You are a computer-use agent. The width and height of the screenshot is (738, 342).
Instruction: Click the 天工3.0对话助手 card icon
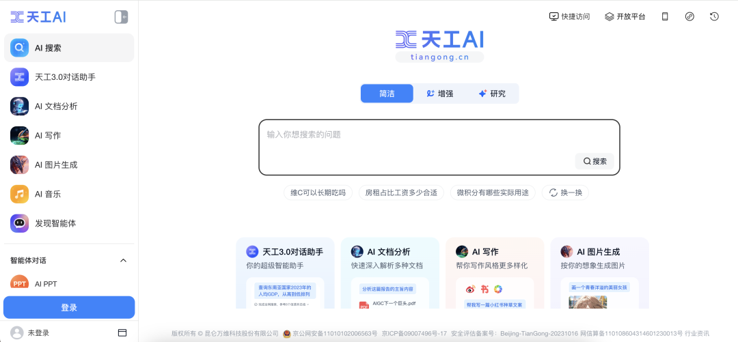click(253, 252)
